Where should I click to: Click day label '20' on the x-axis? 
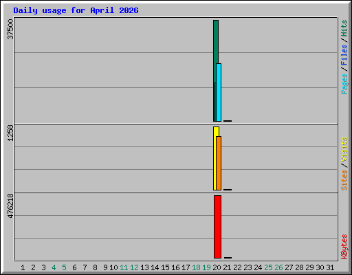pos(217,267)
